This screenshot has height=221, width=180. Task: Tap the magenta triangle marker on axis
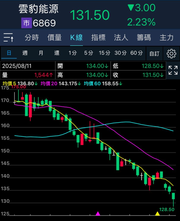[98, 214]
